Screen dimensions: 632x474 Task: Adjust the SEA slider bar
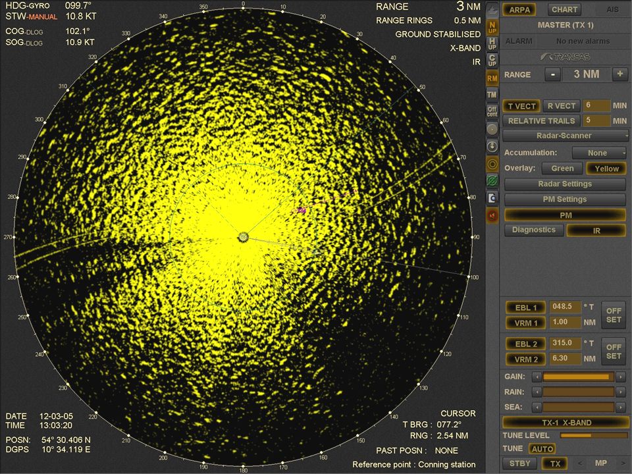coord(579,407)
